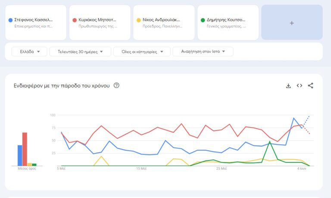331x198 pixels.
Task: Click the plus icon to add comparison
Action: click(292, 23)
